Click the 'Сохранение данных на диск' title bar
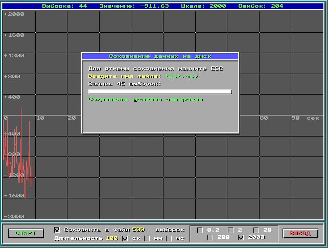 160,56
